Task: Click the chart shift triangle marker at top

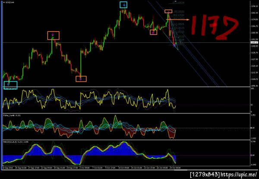Action: click(175, 2)
